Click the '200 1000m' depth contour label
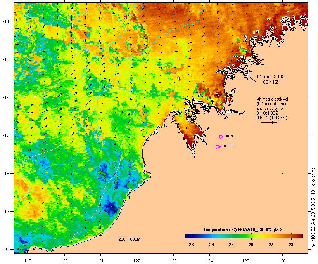Image resolution: width=318 pixels, height=264 pixels. coord(129,239)
